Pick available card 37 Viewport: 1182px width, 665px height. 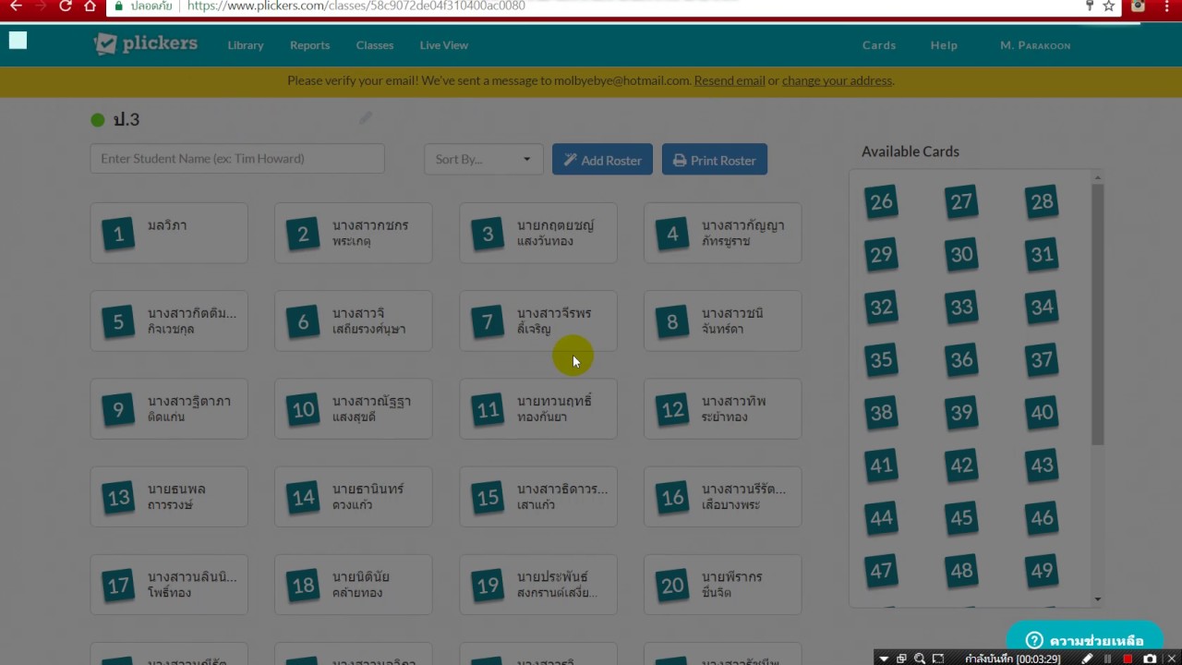tap(1042, 359)
